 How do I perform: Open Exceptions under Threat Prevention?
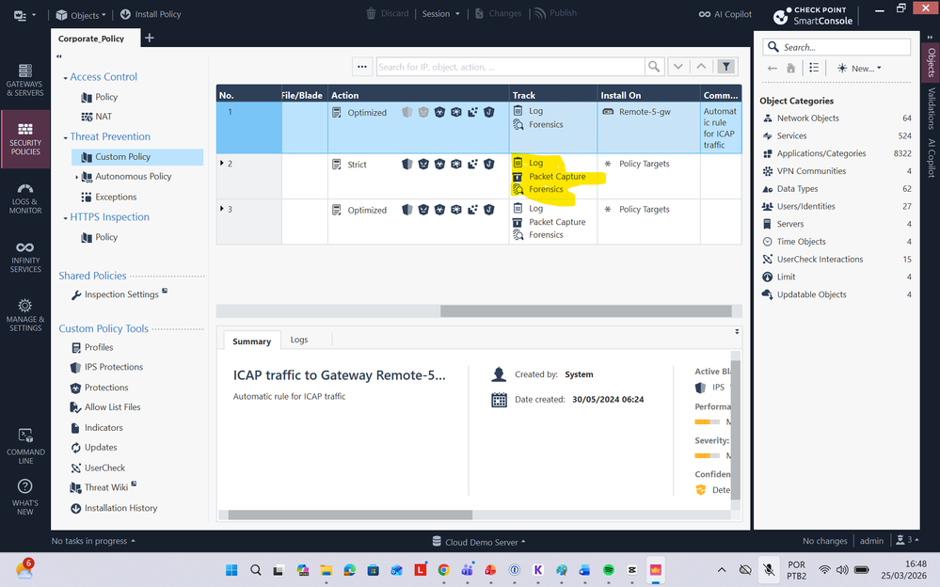[x=108, y=197]
